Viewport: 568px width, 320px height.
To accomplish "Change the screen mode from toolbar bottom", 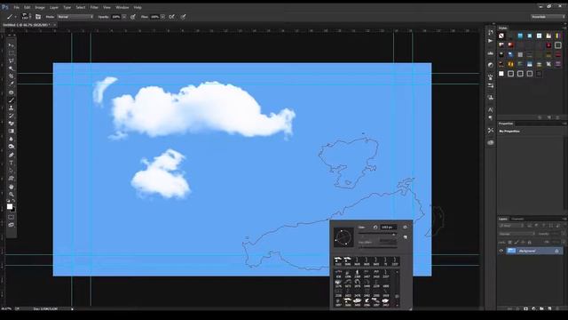I will pyautogui.click(x=12, y=225).
